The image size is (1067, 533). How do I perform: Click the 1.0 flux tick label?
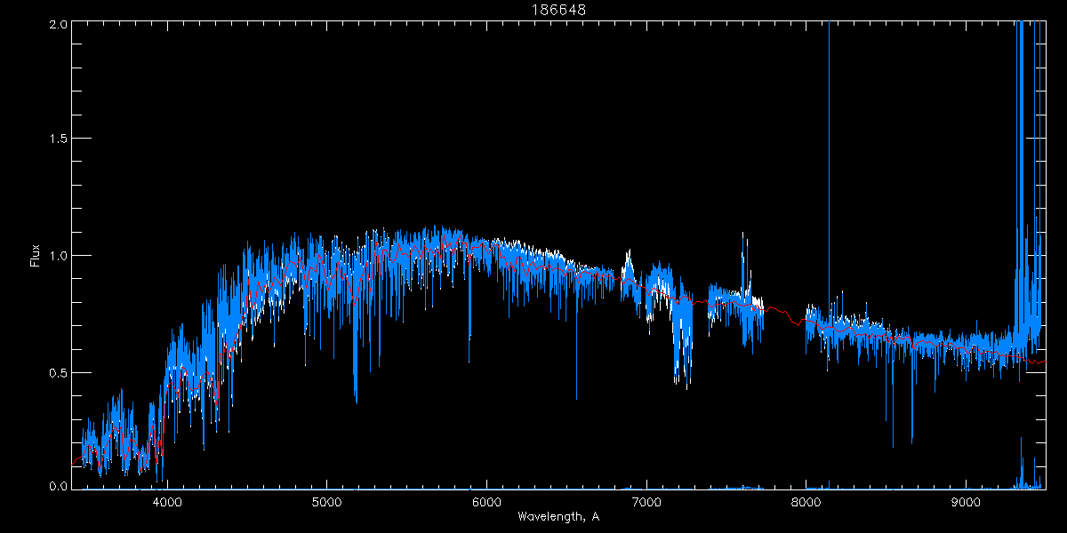(x=56, y=256)
